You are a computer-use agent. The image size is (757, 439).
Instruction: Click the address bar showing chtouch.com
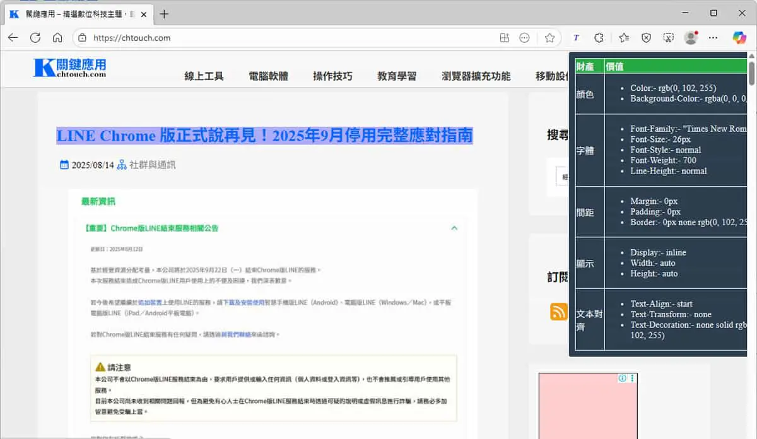pos(309,38)
